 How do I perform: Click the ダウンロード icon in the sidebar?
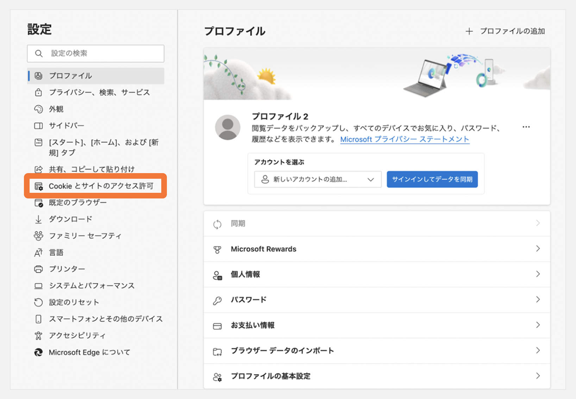(39, 219)
